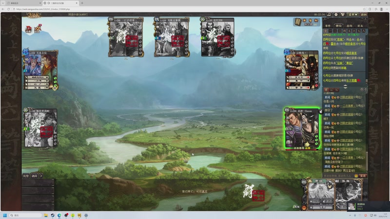Open the flower-shaped settings icon
This screenshot has height=219, width=390.
pyautogui.click(x=336, y=15)
